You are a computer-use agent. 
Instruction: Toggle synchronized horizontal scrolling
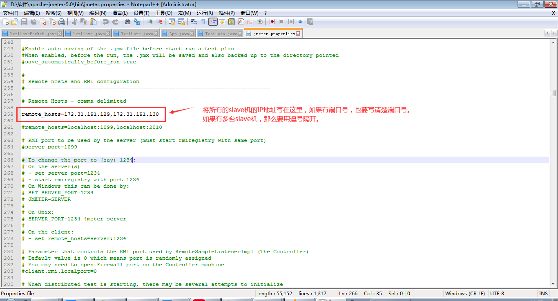181,22
